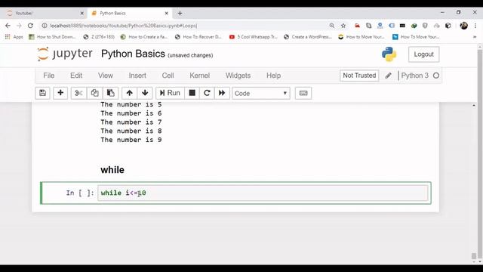Open the Chrome profile avatar
This screenshot has width=483, height=272.
click(463, 26)
